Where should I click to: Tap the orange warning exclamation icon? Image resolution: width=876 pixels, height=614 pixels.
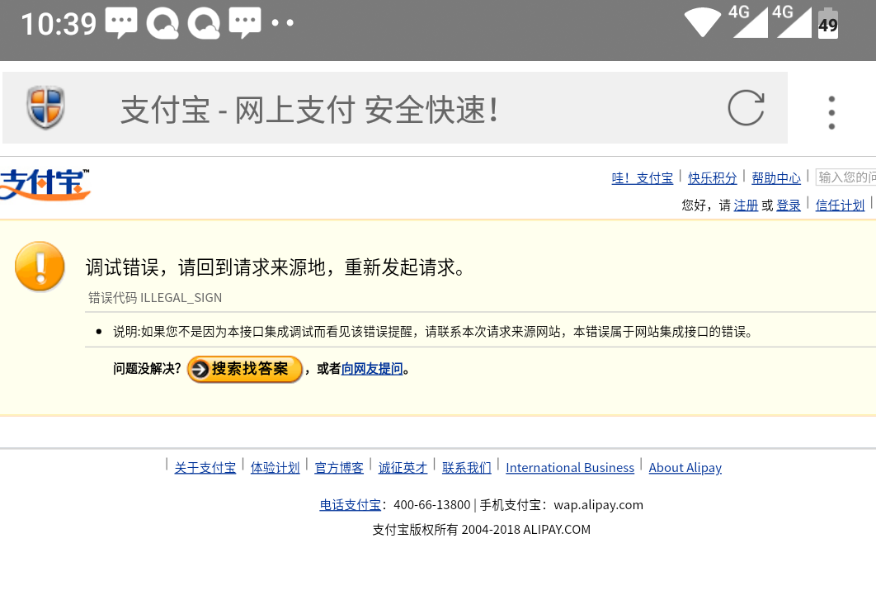click(40, 266)
